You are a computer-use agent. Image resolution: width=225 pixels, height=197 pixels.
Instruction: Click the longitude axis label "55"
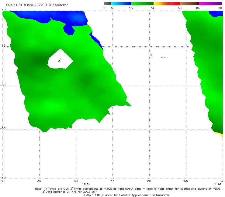[186, 181]
